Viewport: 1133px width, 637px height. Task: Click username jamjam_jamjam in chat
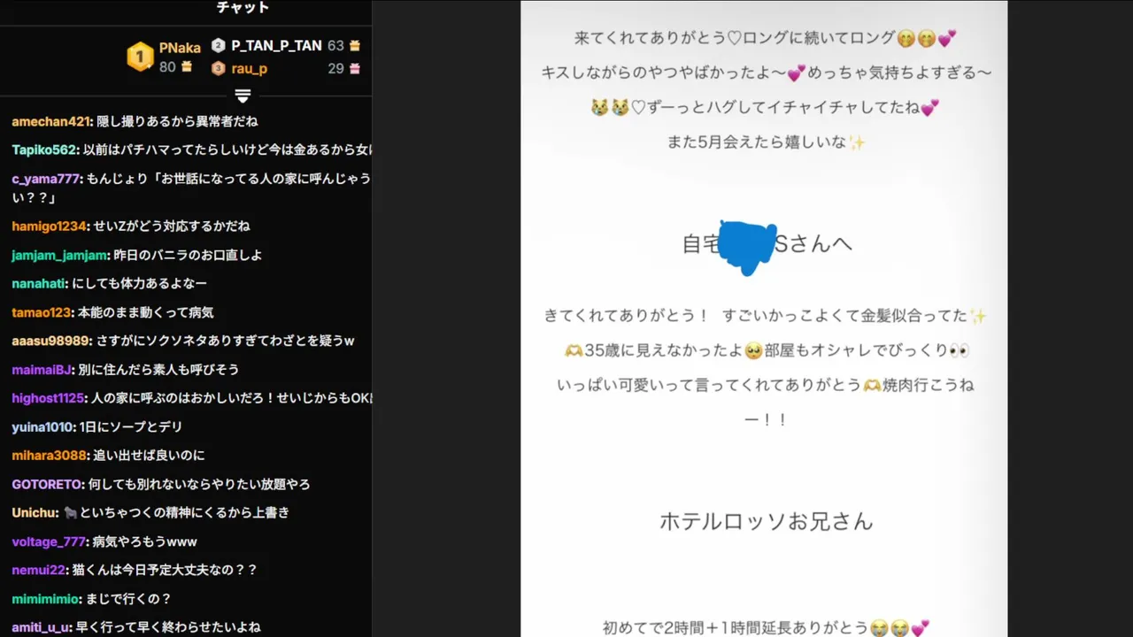pos(61,256)
